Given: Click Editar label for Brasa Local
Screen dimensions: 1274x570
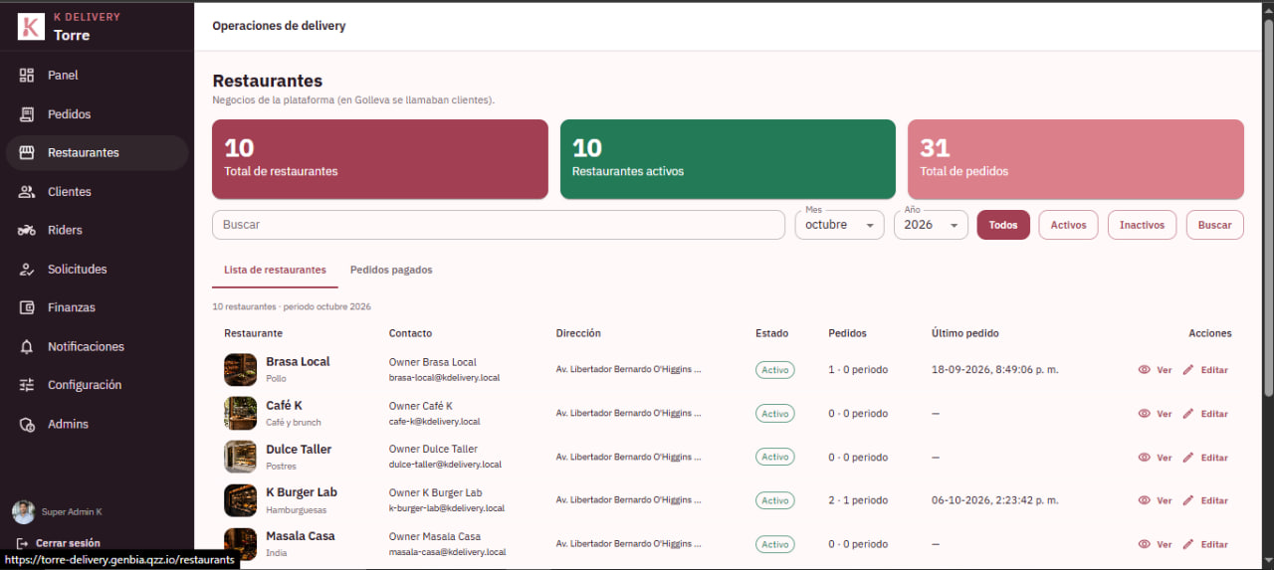Looking at the screenshot, I should (1214, 370).
